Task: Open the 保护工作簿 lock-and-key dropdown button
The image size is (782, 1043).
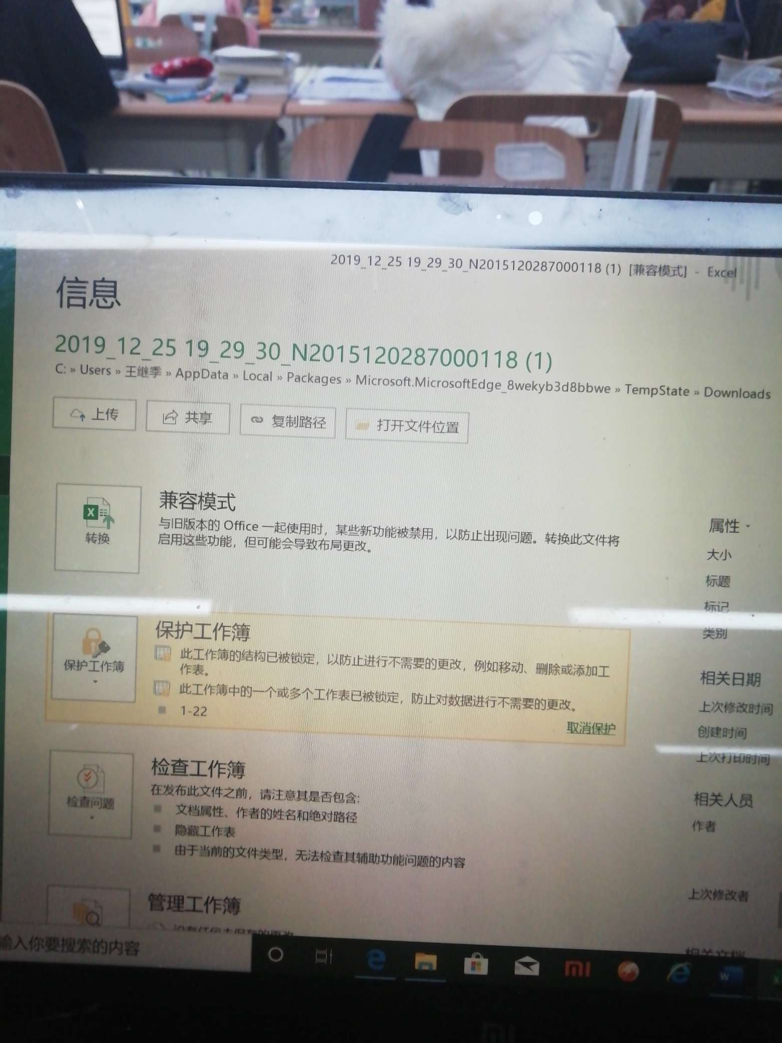Action: pos(94,658)
